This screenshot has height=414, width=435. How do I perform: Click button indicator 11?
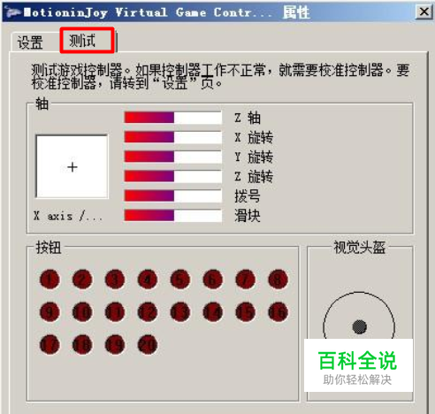coord(115,312)
